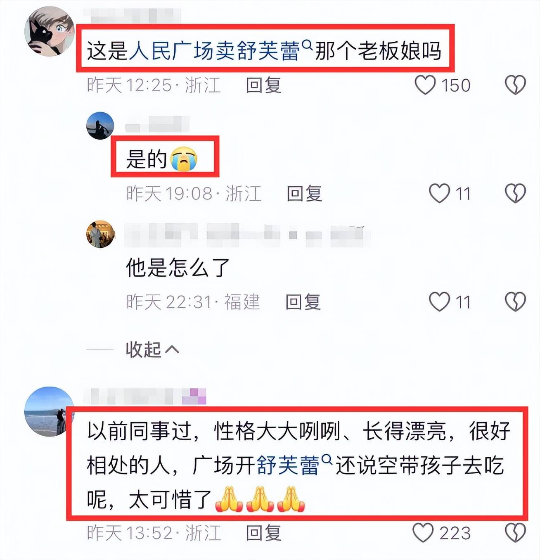Open the 他是怎么了 commenter's avatar
The image size is (540, 560).
100,234
